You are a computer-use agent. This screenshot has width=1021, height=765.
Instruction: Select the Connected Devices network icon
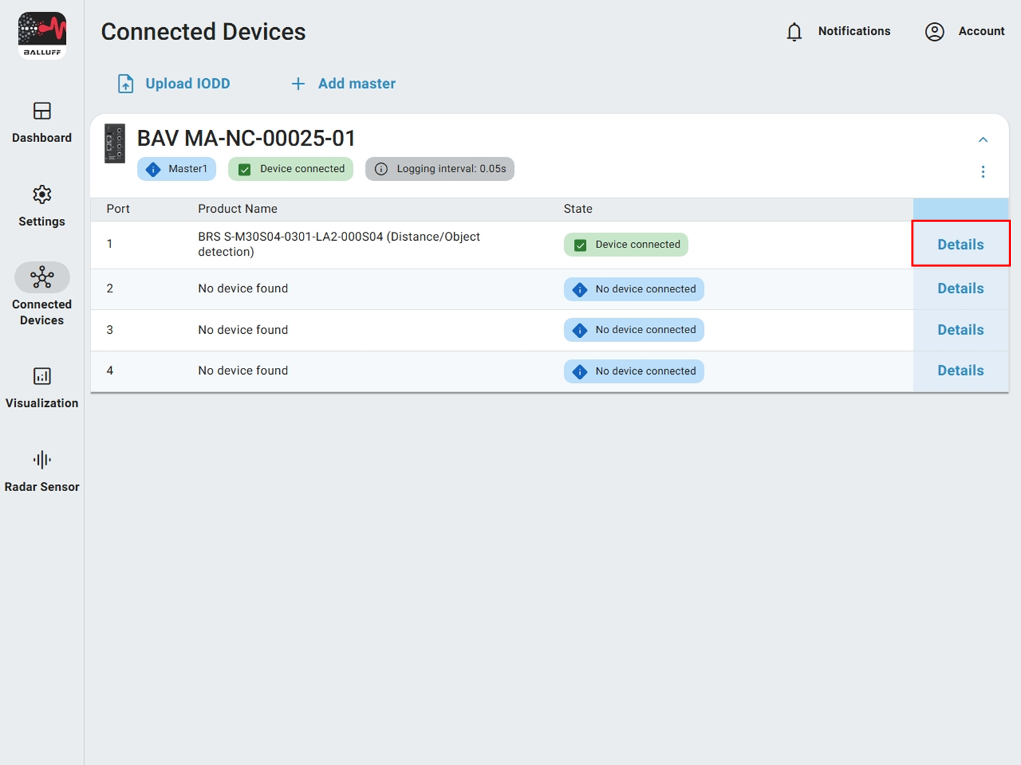coord(42,277)
